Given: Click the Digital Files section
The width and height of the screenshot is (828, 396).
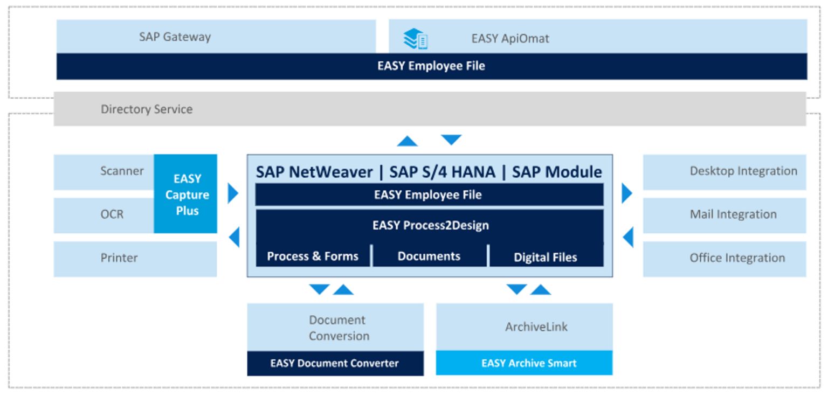Looking at the screenshot, I should 546,256.
